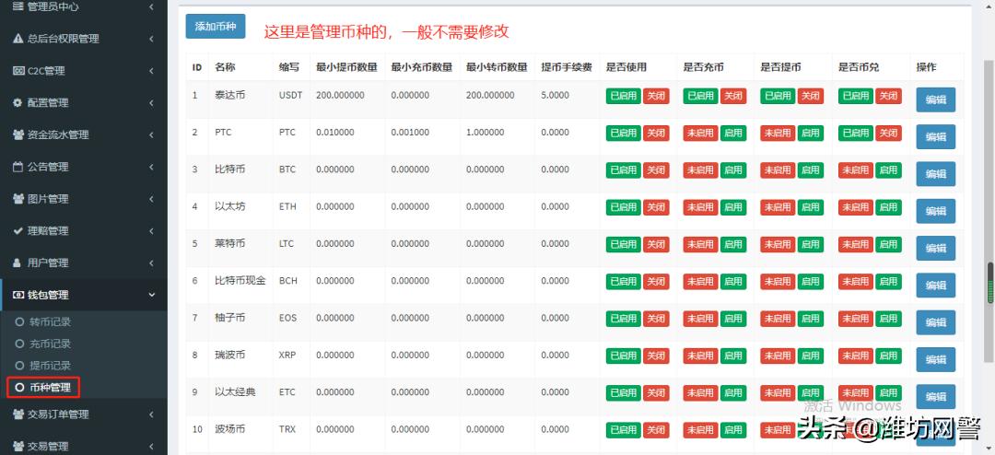
Task: Expand the 交易订单管理 menu arrow
Action: click(x=152, y=414)
